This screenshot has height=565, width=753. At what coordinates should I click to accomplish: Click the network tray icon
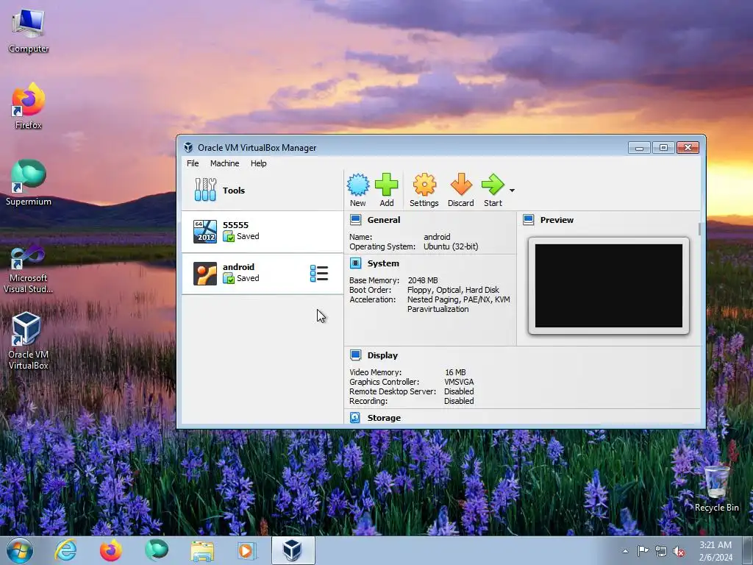[x=661, y=551]
